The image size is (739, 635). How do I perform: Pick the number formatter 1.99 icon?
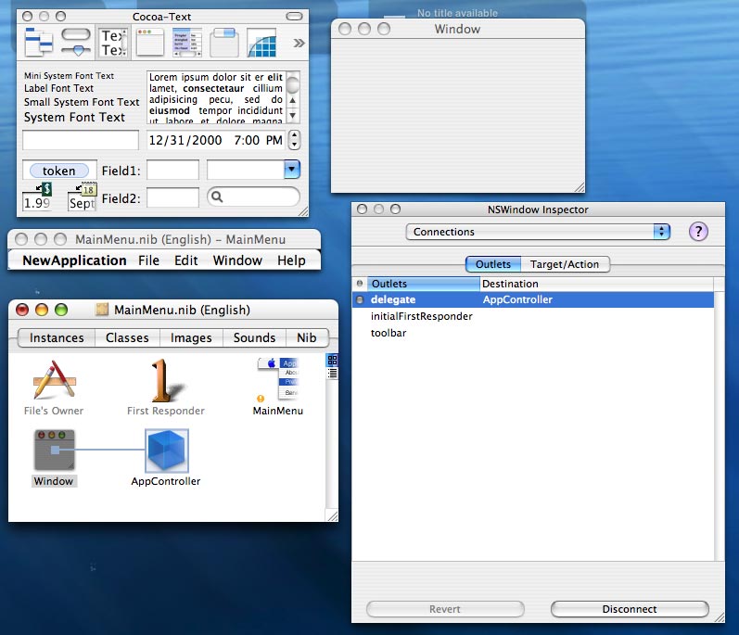[37, 197]
